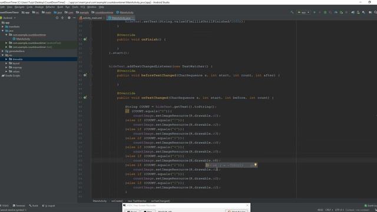Expand the generatedJava folder arrow
This screenshot has height=212, width=377.
(x=2, y=51)
